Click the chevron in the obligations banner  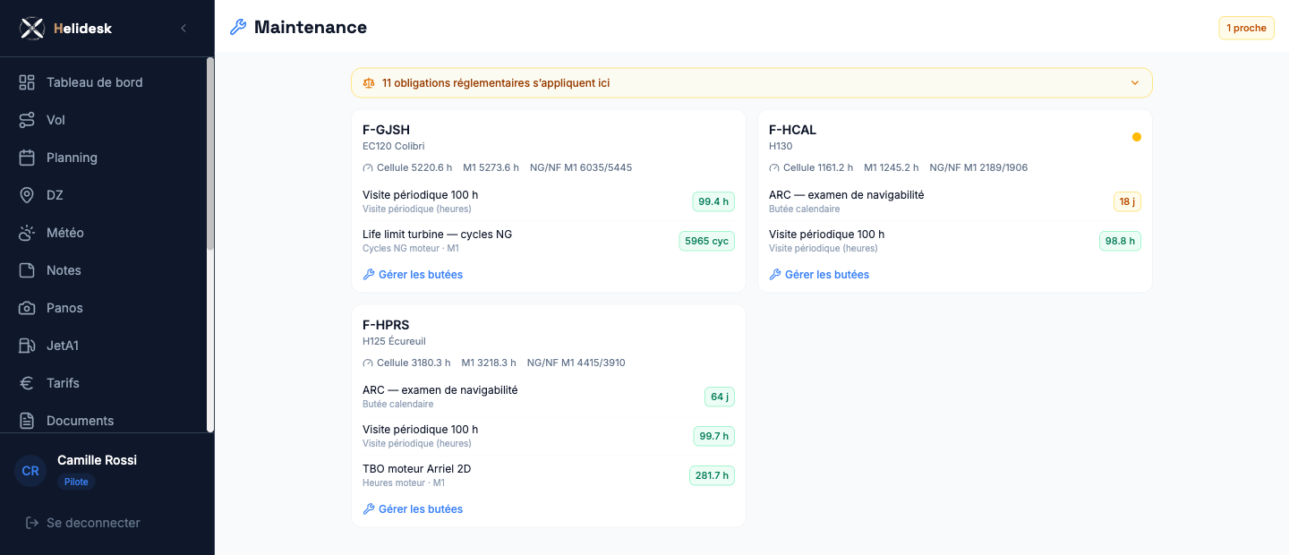(x=1135, y=83)
